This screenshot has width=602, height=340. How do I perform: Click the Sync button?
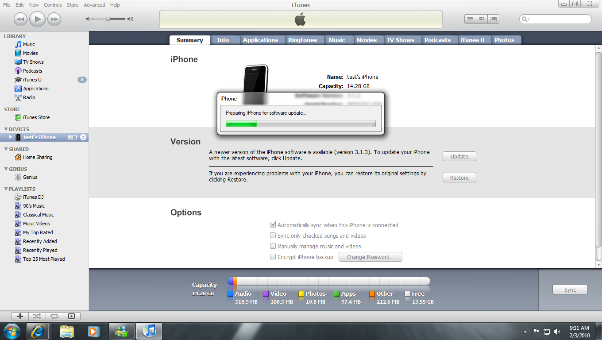[570, 290]
